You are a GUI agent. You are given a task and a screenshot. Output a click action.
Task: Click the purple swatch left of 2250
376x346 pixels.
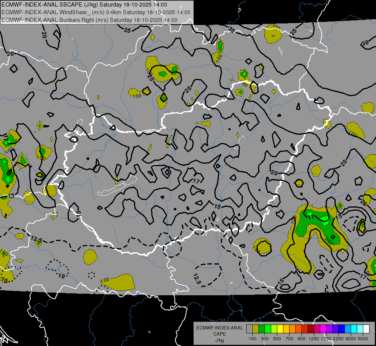[336, 329]
